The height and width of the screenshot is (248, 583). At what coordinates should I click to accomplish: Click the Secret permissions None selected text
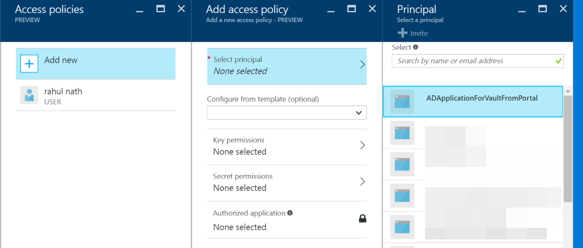click(239, 188)
